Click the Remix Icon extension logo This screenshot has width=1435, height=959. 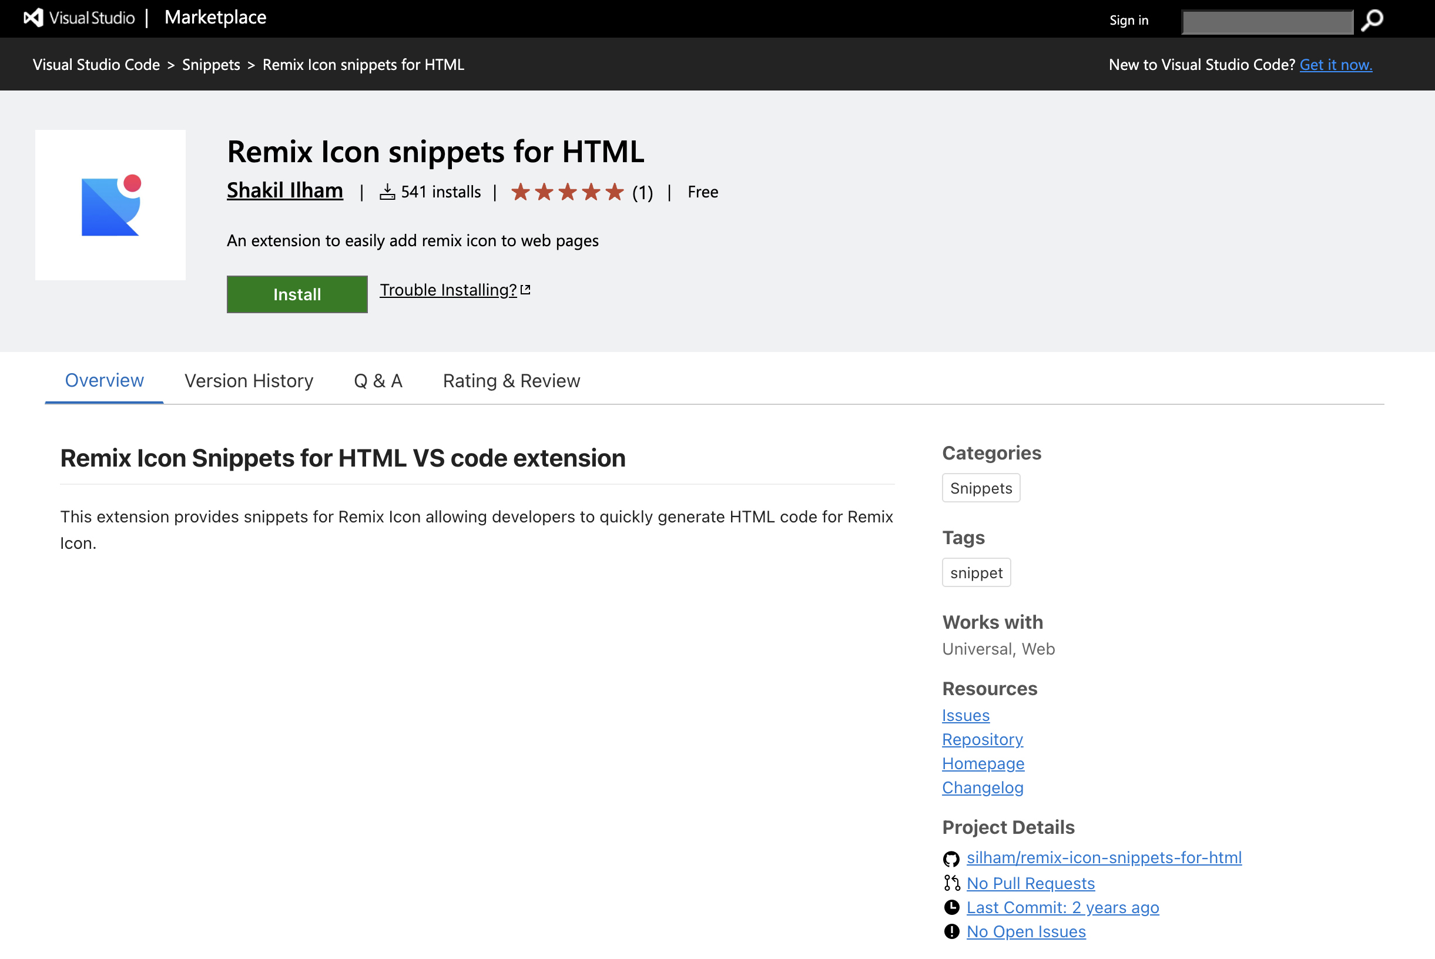pyautogui.click(x=110, y=205)
